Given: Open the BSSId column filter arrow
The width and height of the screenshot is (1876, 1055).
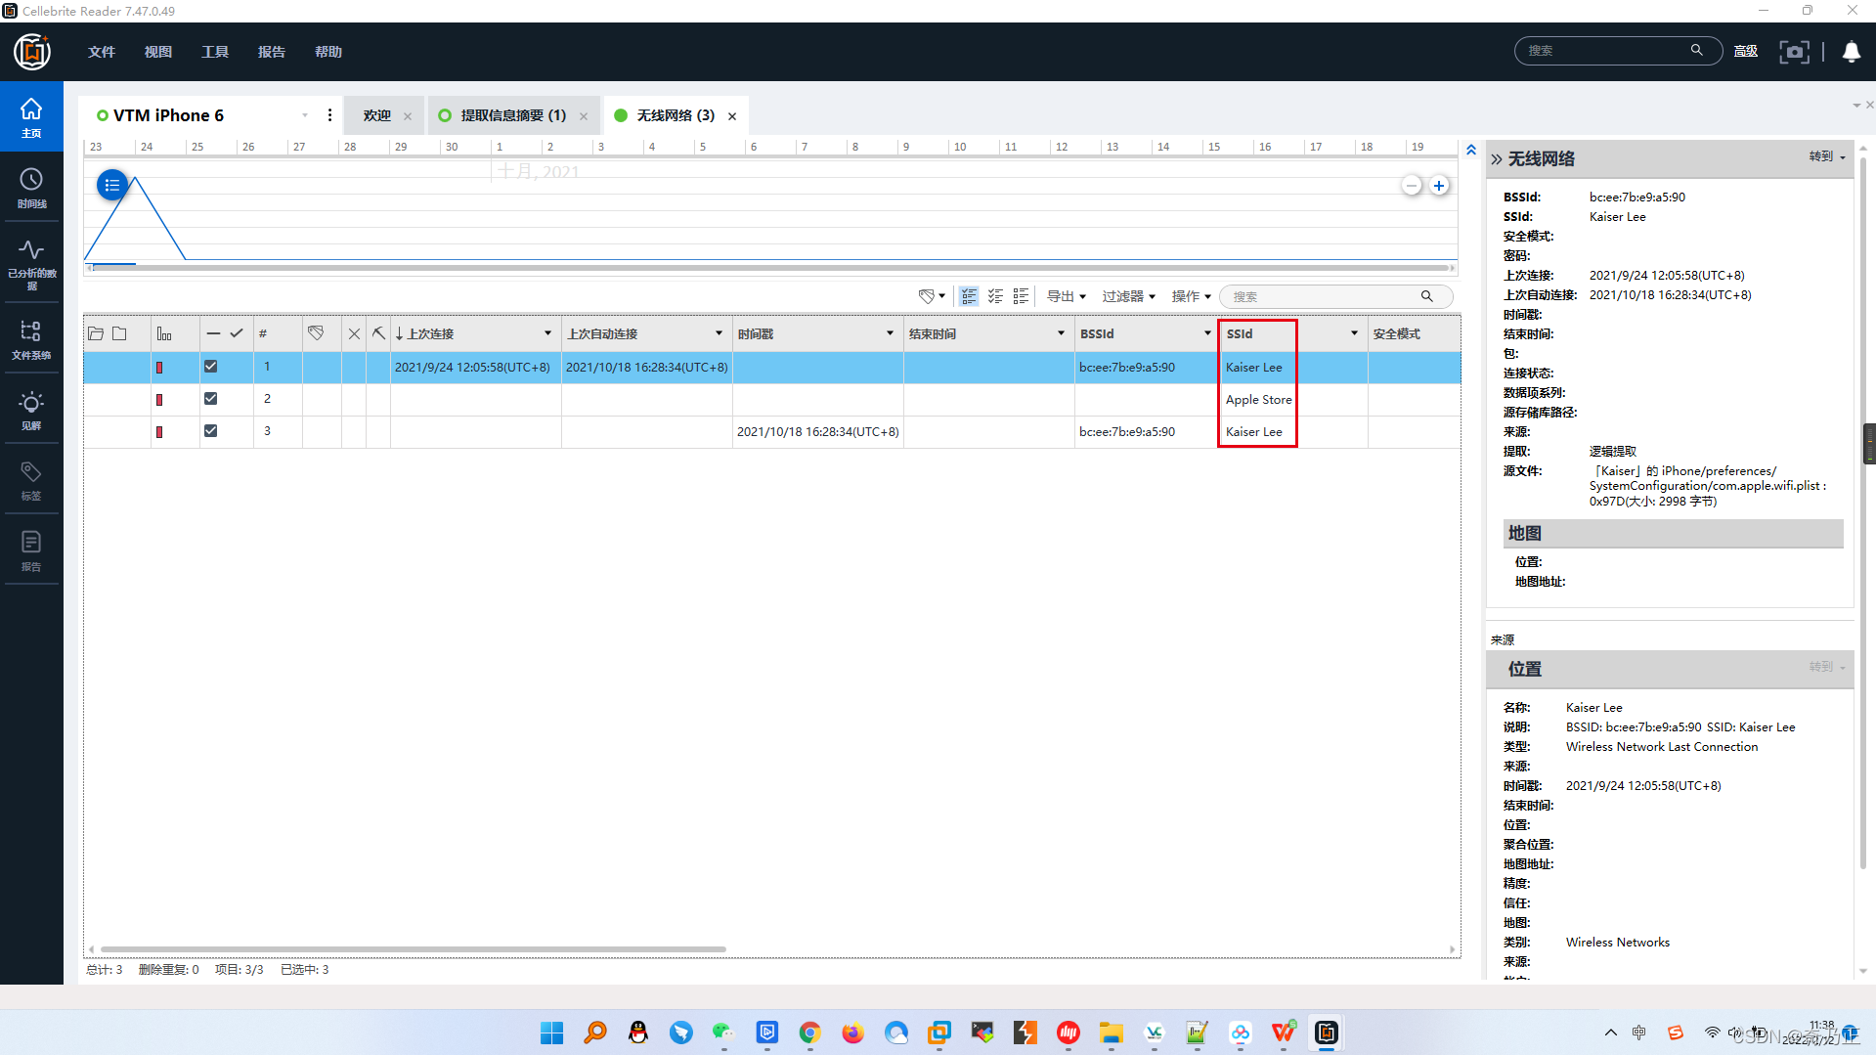Looking at the screenshot, I should pyautogui.click(x=1207, y=333).
